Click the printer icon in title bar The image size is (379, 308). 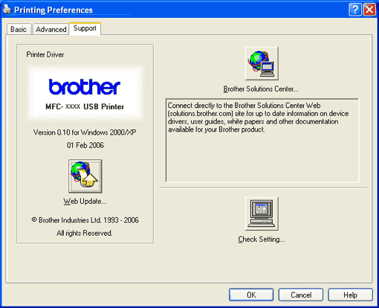(x=7, y=10)
